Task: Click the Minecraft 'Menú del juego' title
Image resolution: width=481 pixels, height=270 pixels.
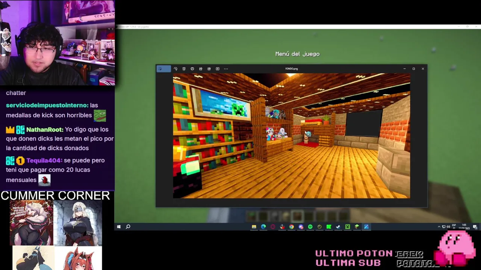Action: (x=297, y=54)
